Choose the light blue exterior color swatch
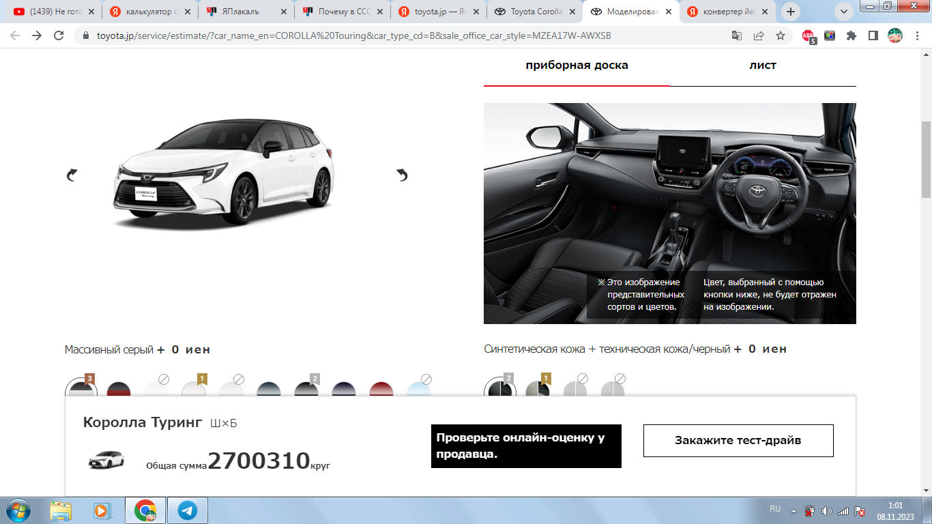The image size is (932, 524). [419, 389]
